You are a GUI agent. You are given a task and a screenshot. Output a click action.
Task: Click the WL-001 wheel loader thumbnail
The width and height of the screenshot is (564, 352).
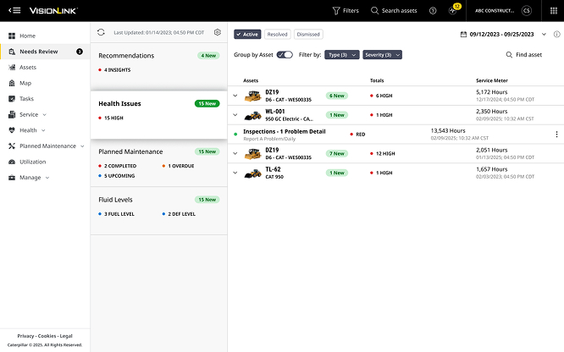point(253,115)
